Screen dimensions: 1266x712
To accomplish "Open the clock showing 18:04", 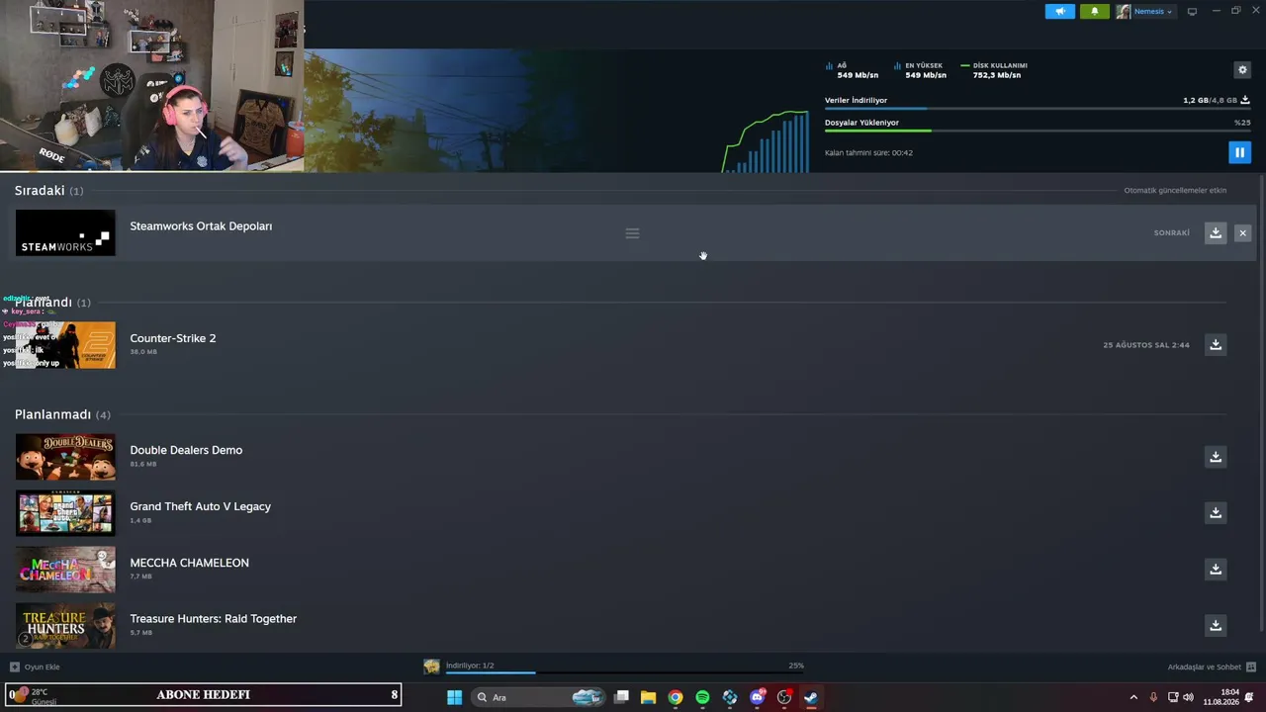I will (x=1222, y=697).
